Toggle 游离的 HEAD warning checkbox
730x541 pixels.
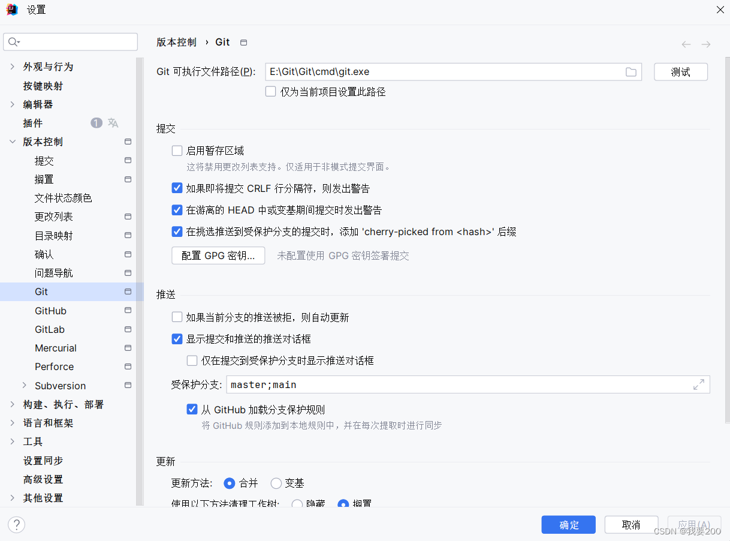(x=177, y=210)
